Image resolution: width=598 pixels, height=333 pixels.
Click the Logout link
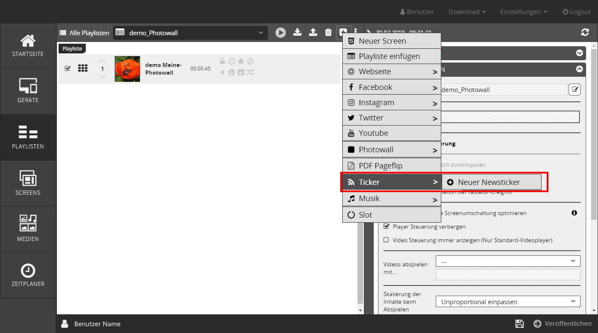pos(576,12)
